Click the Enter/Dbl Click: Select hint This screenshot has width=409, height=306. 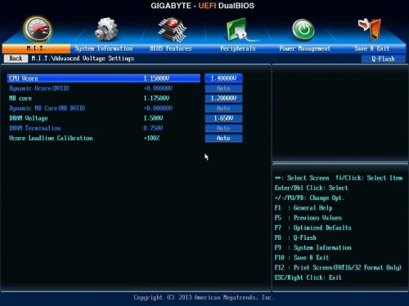[x=312, y=188]
